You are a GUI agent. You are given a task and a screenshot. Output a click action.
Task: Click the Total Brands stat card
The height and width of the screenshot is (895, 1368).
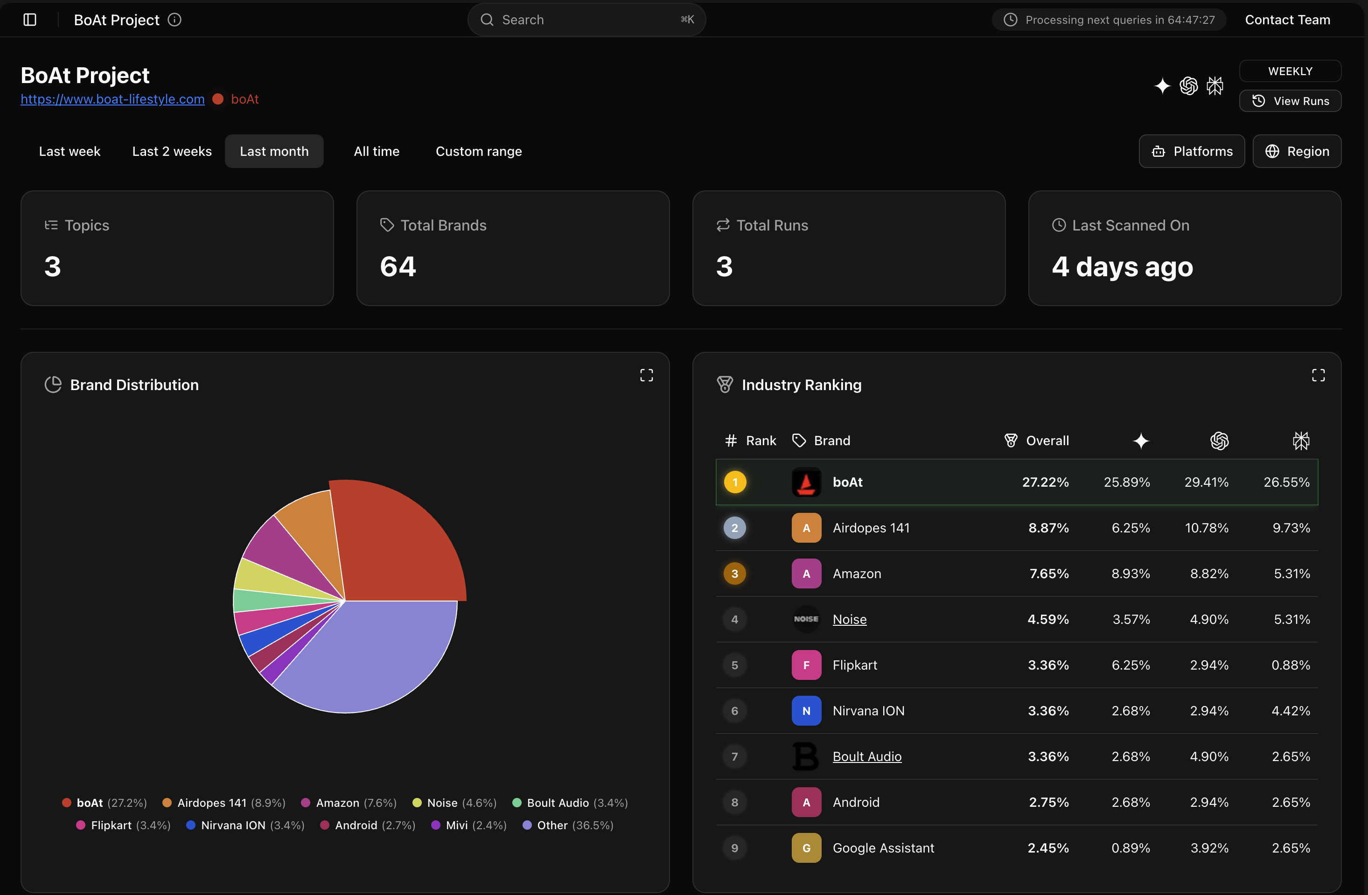point(513,248)
